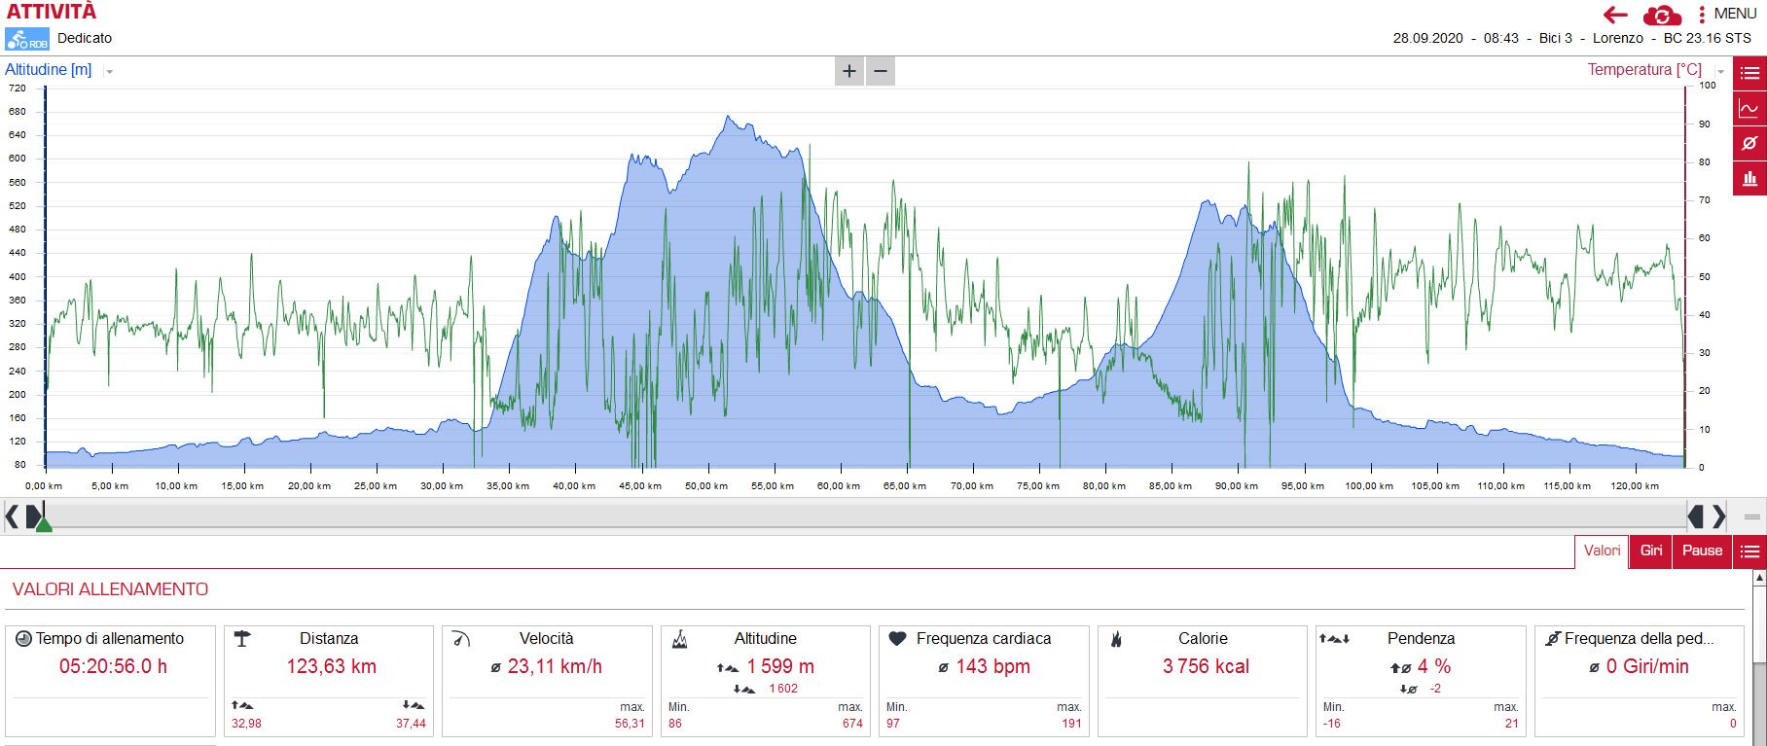Select training time value 05:20:56.0 h
This screenshot has width=1767, height=746.
113,667
